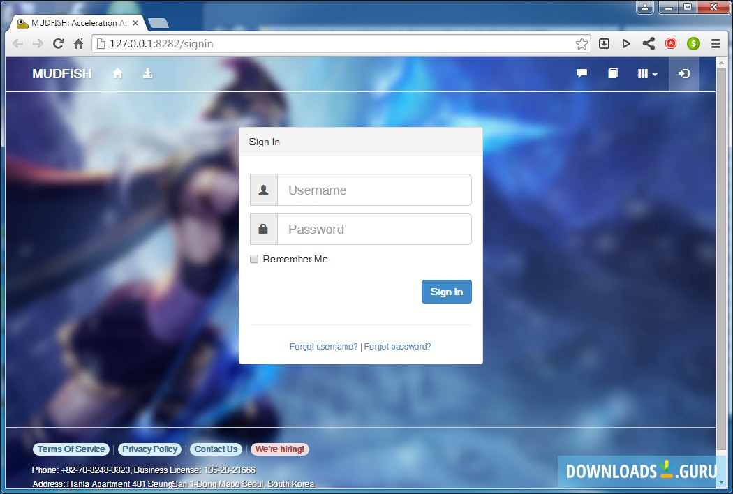Follow the Forgot username? link
Viewport: 733px width, 494px height.
click(x=323, y=346)
